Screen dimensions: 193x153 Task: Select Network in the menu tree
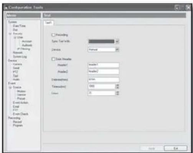pyautogui.click(x=18, y=53)
